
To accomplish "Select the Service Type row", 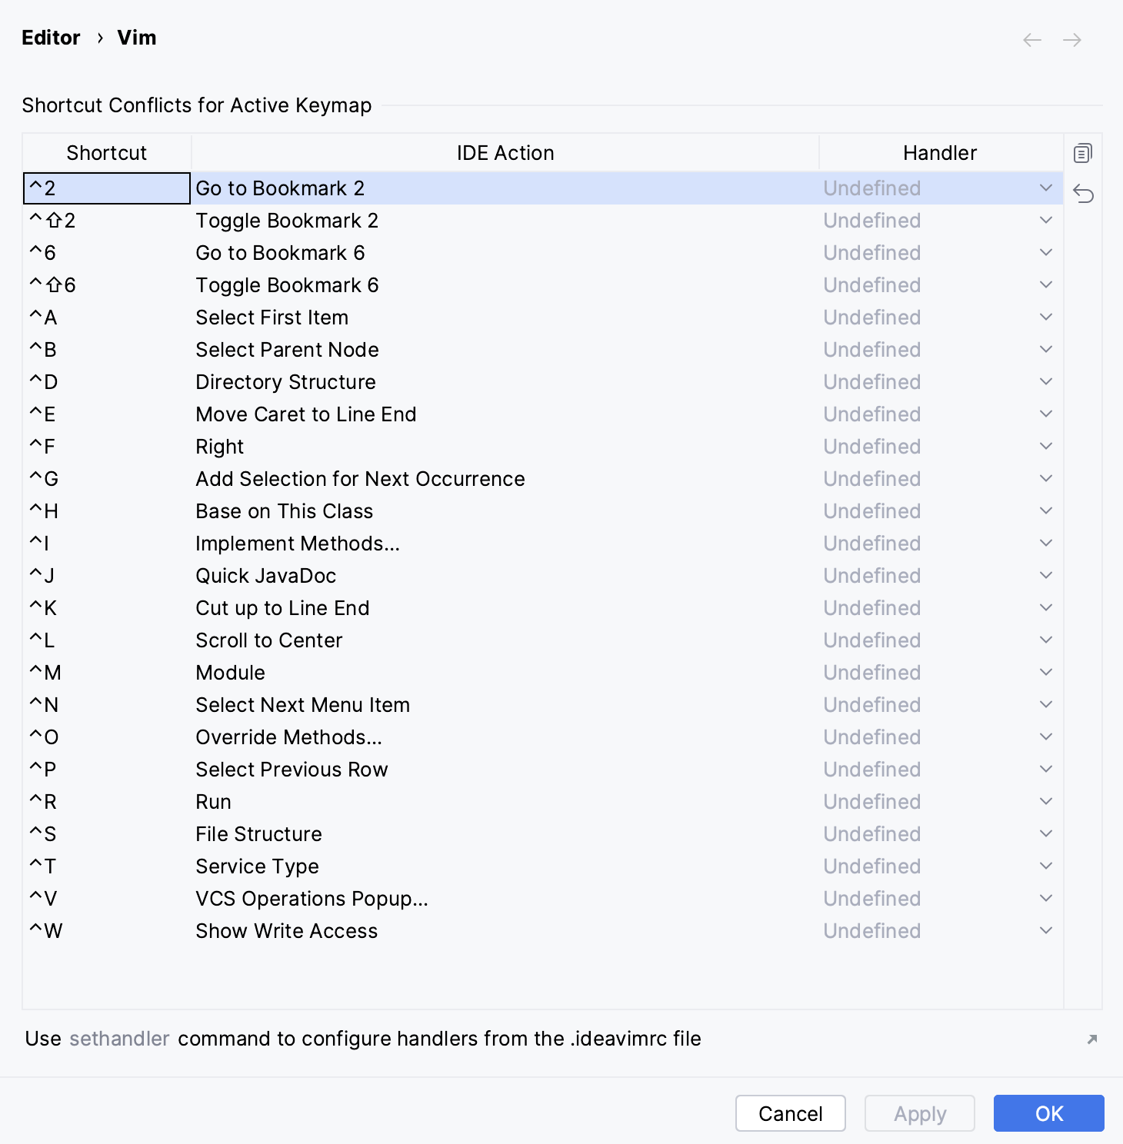I will coord(543,866).
